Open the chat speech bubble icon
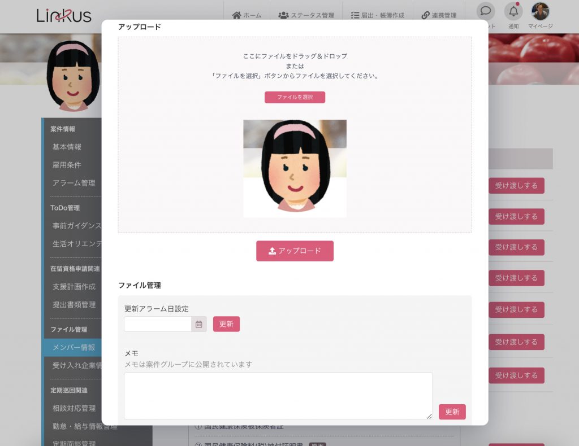This screenshot has width=579, height=446. point(485,12)
